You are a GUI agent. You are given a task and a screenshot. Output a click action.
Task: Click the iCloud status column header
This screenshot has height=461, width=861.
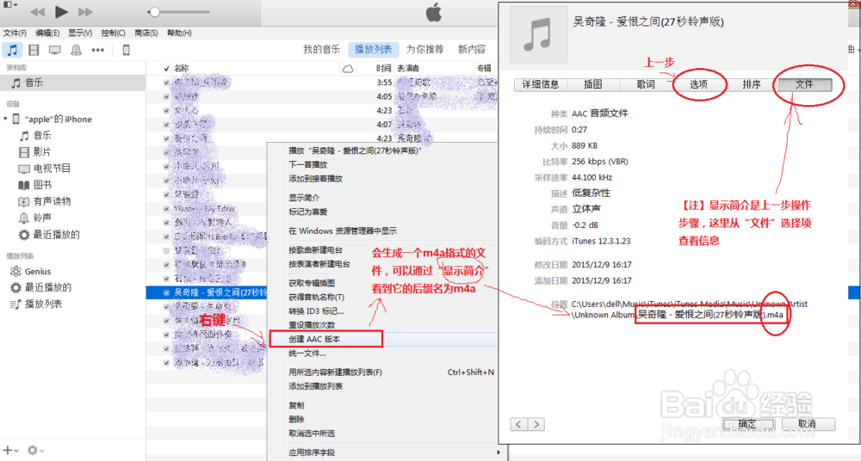(348, 69)
